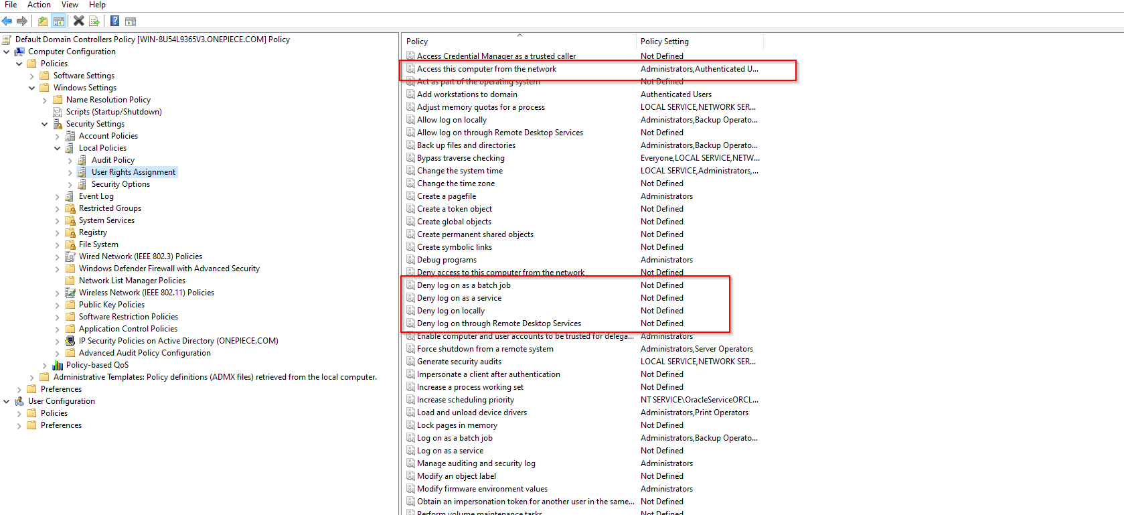Screen dimensions: 1124x515
Task: Select Software Restriction Policies in the tree
Action: pos(129,317)
